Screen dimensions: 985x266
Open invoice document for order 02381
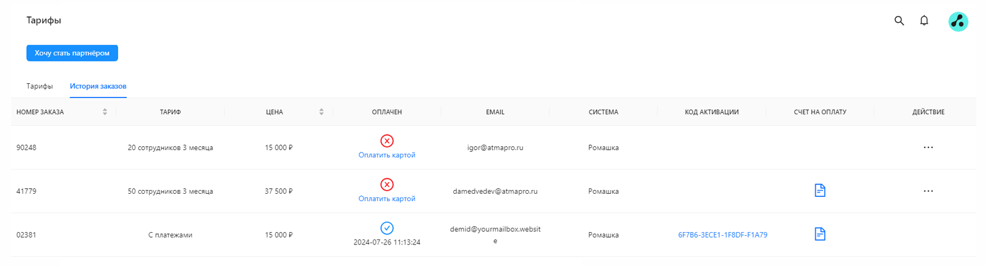tap(820, 235)
